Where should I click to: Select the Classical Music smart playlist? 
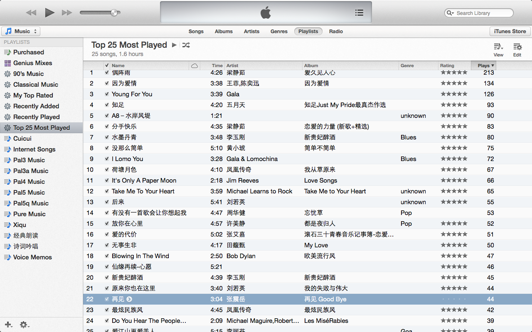click(42, 85)
